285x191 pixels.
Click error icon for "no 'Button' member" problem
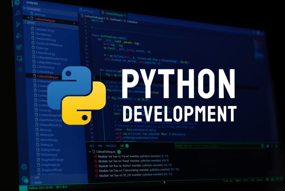point(96,166)
